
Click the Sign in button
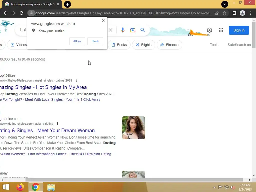pyautogui.click(x=239, y=30)
